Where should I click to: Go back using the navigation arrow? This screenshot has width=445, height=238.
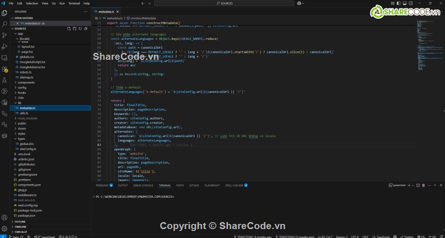click(143, 3)
